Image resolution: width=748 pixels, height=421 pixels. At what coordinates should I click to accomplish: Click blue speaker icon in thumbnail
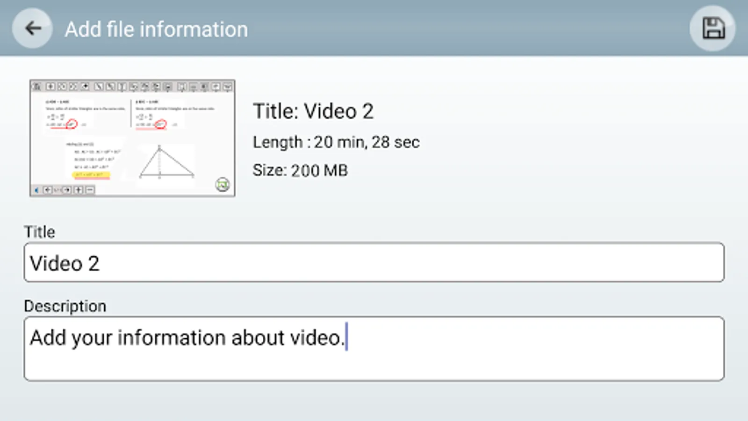coord(37,190)
